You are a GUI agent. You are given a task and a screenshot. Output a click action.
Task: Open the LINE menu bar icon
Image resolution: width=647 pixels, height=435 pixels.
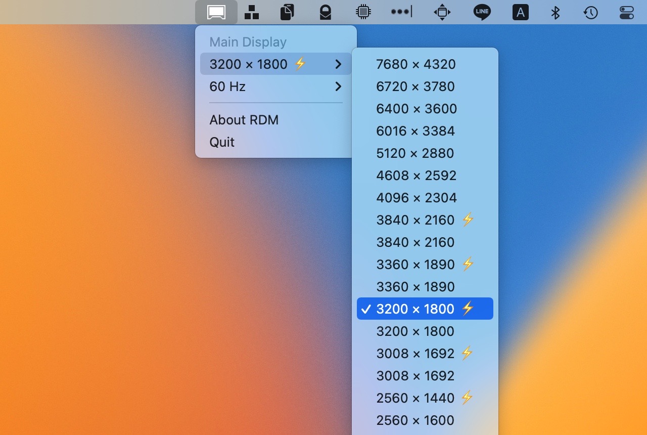tap(482, 12)
